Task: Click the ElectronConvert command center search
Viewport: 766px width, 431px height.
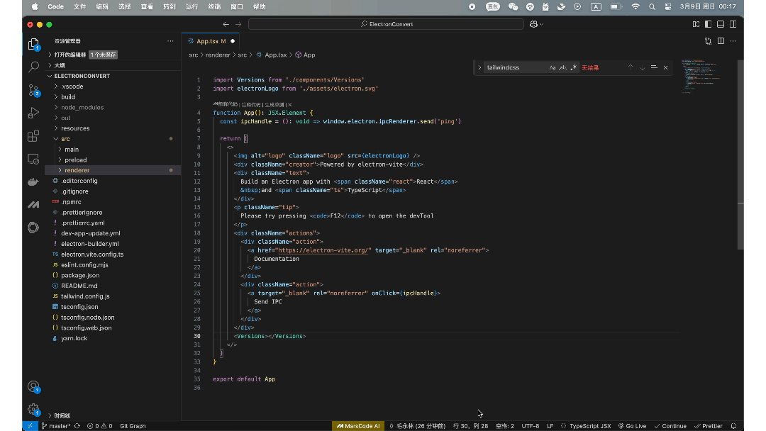Action: (x=386, y=24)
